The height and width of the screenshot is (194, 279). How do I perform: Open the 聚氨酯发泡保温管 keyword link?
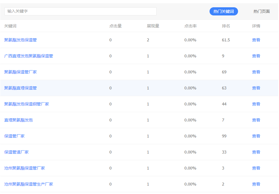point(20,40)
